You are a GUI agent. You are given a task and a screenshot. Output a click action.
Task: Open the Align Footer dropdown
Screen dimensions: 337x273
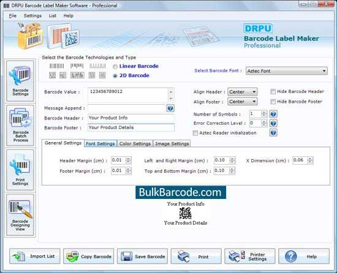point(242,102)
